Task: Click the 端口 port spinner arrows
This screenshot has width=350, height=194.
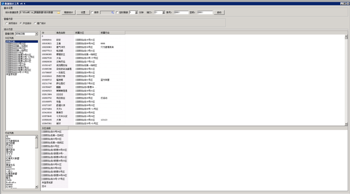Action: pyautogui.click(x=164, y=13)
